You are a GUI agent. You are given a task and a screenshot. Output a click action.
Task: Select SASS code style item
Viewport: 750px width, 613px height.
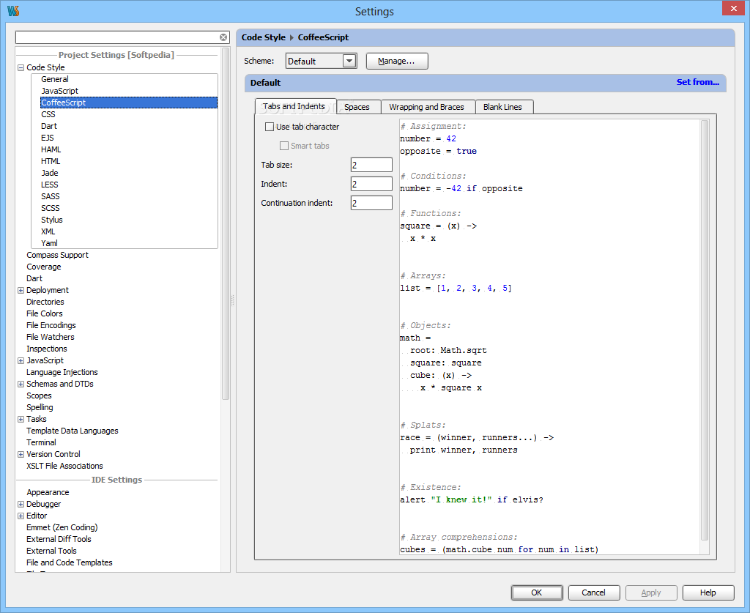tap(51, 196)
